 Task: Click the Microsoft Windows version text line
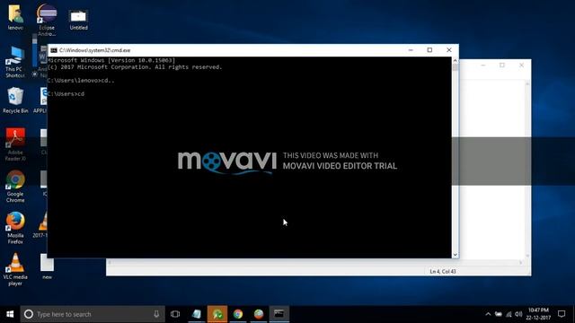coord(111,60)
